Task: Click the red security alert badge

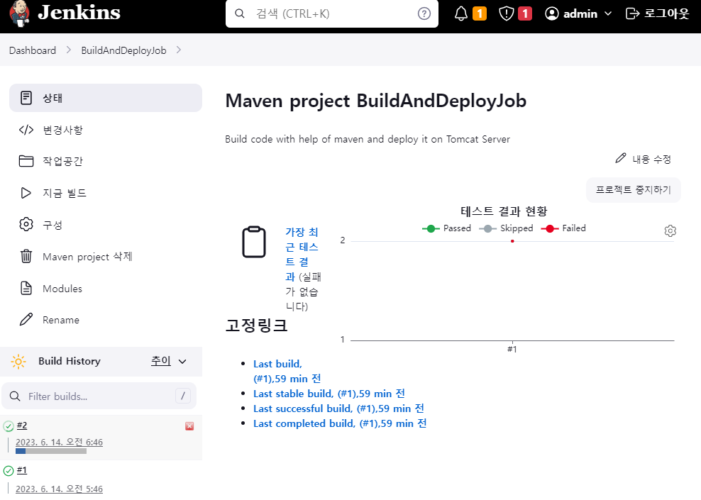Action: (x=525, y=13)
